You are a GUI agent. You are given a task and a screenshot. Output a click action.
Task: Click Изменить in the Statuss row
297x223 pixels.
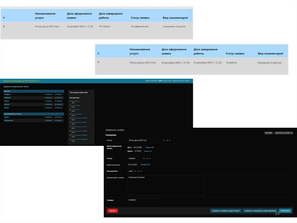(59, 108)
